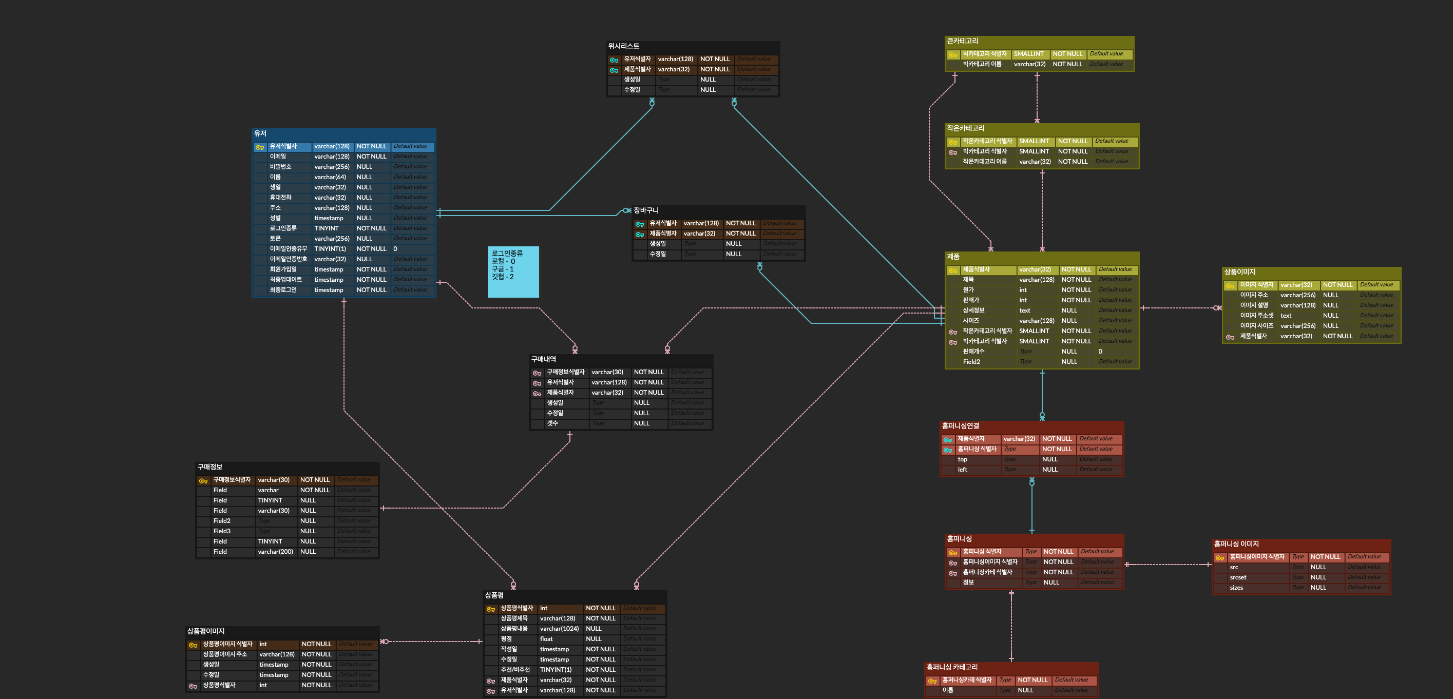Click varchar(200) type in 구매정보 table

[x=275, y=552]
